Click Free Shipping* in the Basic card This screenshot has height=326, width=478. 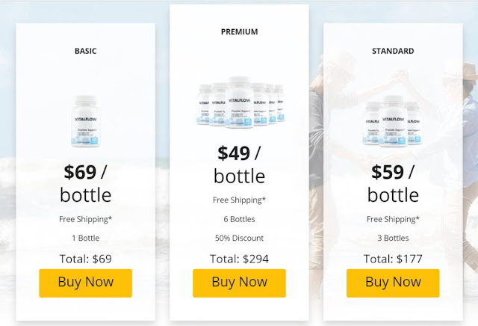pos(86,219)
